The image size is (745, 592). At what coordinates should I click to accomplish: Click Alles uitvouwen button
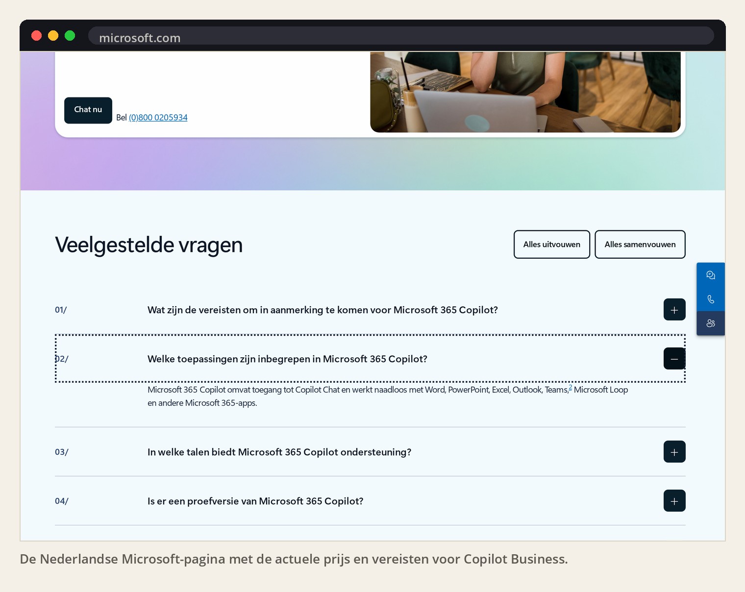click(552, 244)
